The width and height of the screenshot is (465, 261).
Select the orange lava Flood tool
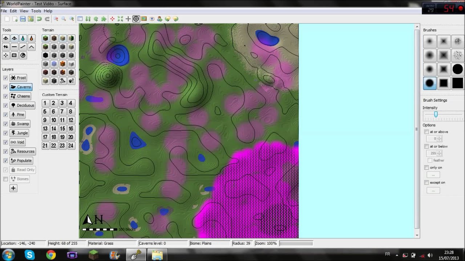point(32,38)
